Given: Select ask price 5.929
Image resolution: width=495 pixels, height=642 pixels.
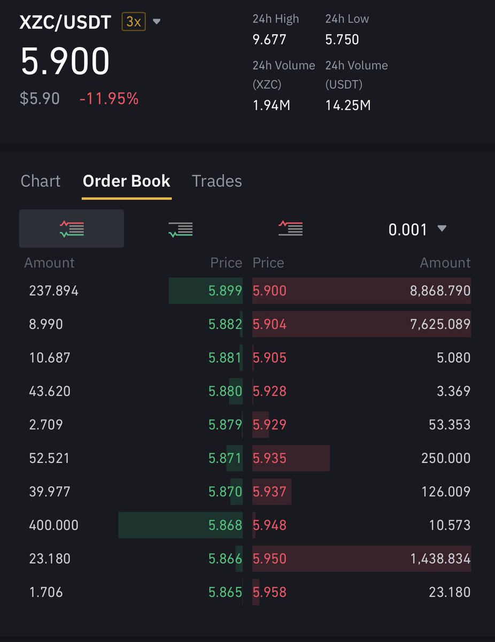Looking at the screenshot, I should point(269,425).
